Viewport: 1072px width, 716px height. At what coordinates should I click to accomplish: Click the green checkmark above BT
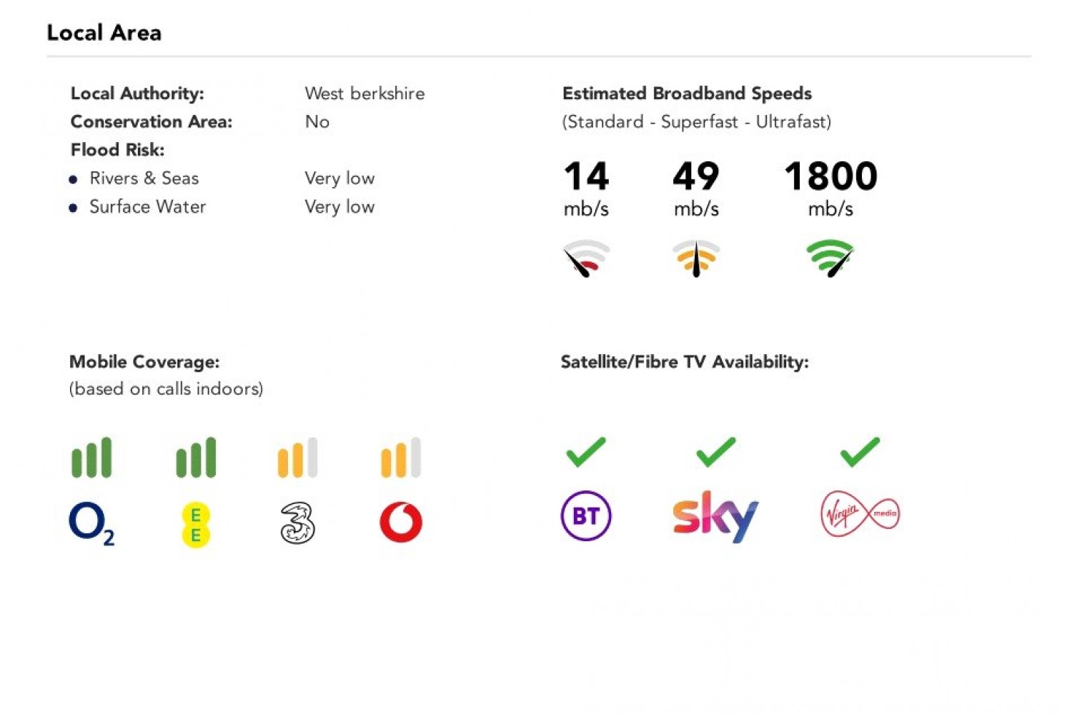586,452
